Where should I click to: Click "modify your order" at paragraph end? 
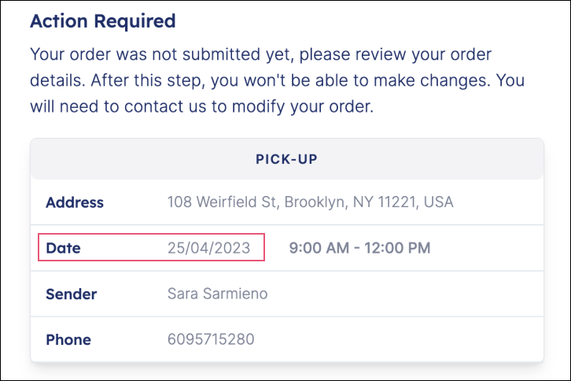303,107
